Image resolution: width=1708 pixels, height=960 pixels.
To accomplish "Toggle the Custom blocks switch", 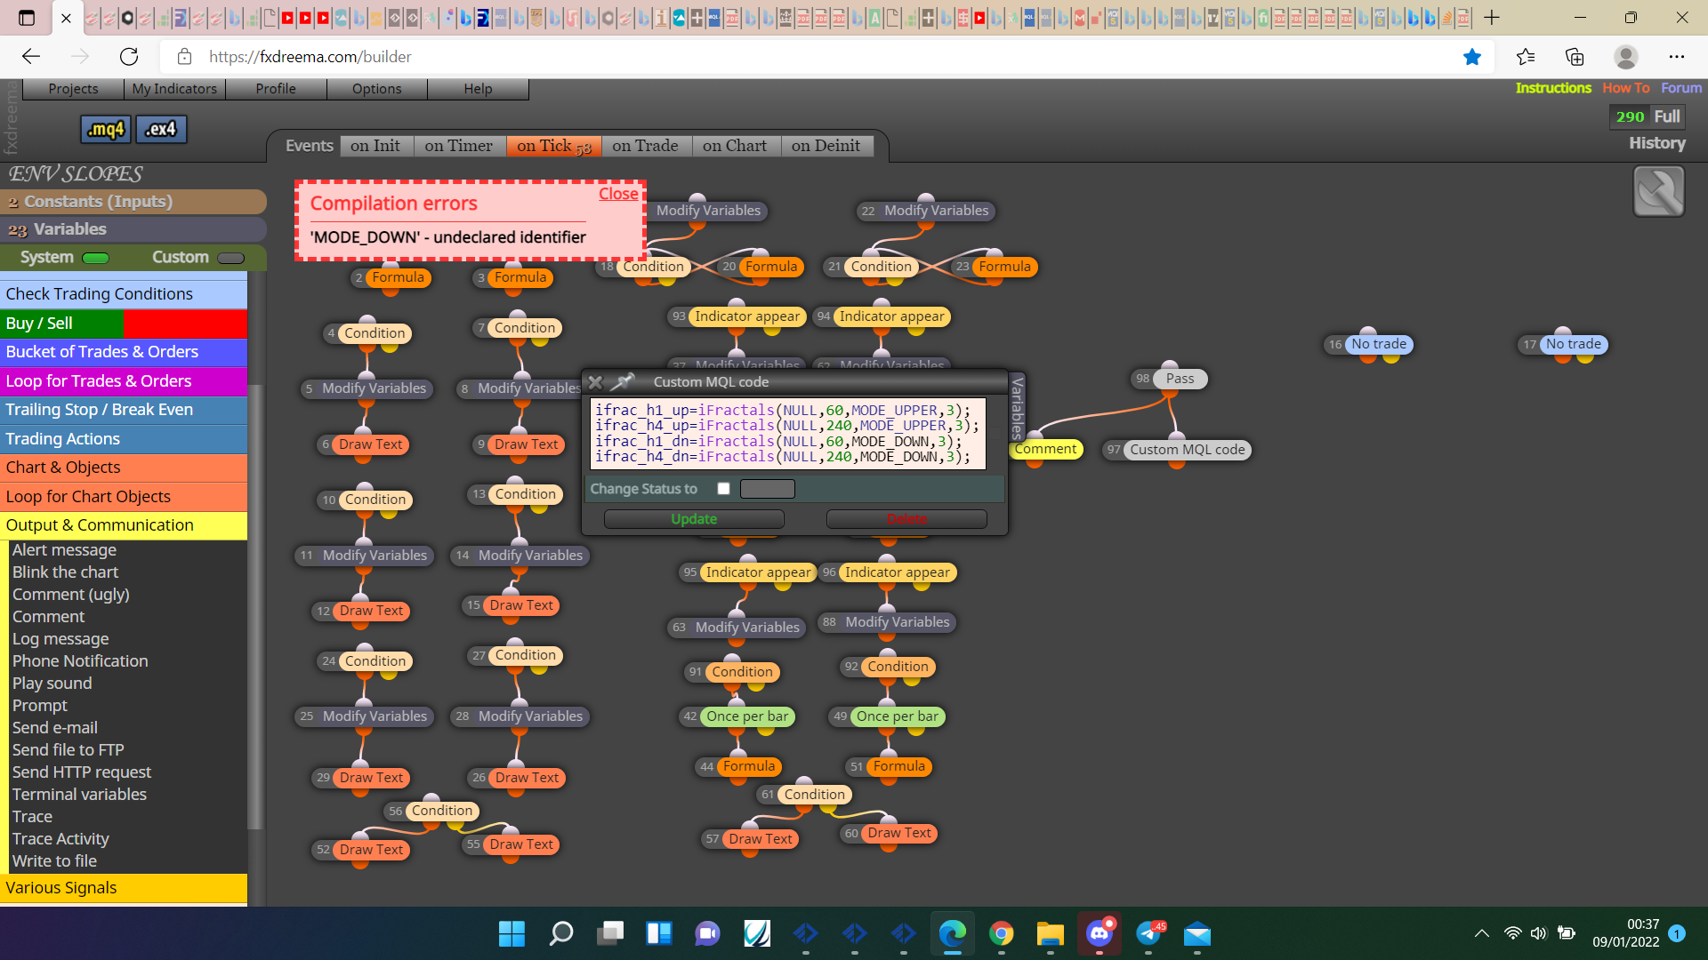I will [230, 259].
